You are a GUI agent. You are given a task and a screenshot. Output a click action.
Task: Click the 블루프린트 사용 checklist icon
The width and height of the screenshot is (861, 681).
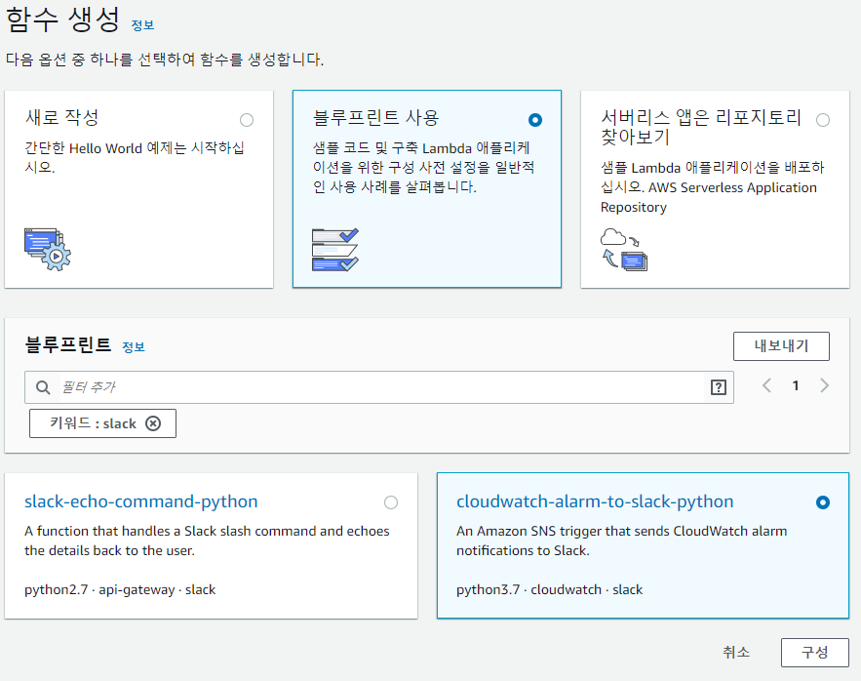pyautogui.click(x=335, y=250)
